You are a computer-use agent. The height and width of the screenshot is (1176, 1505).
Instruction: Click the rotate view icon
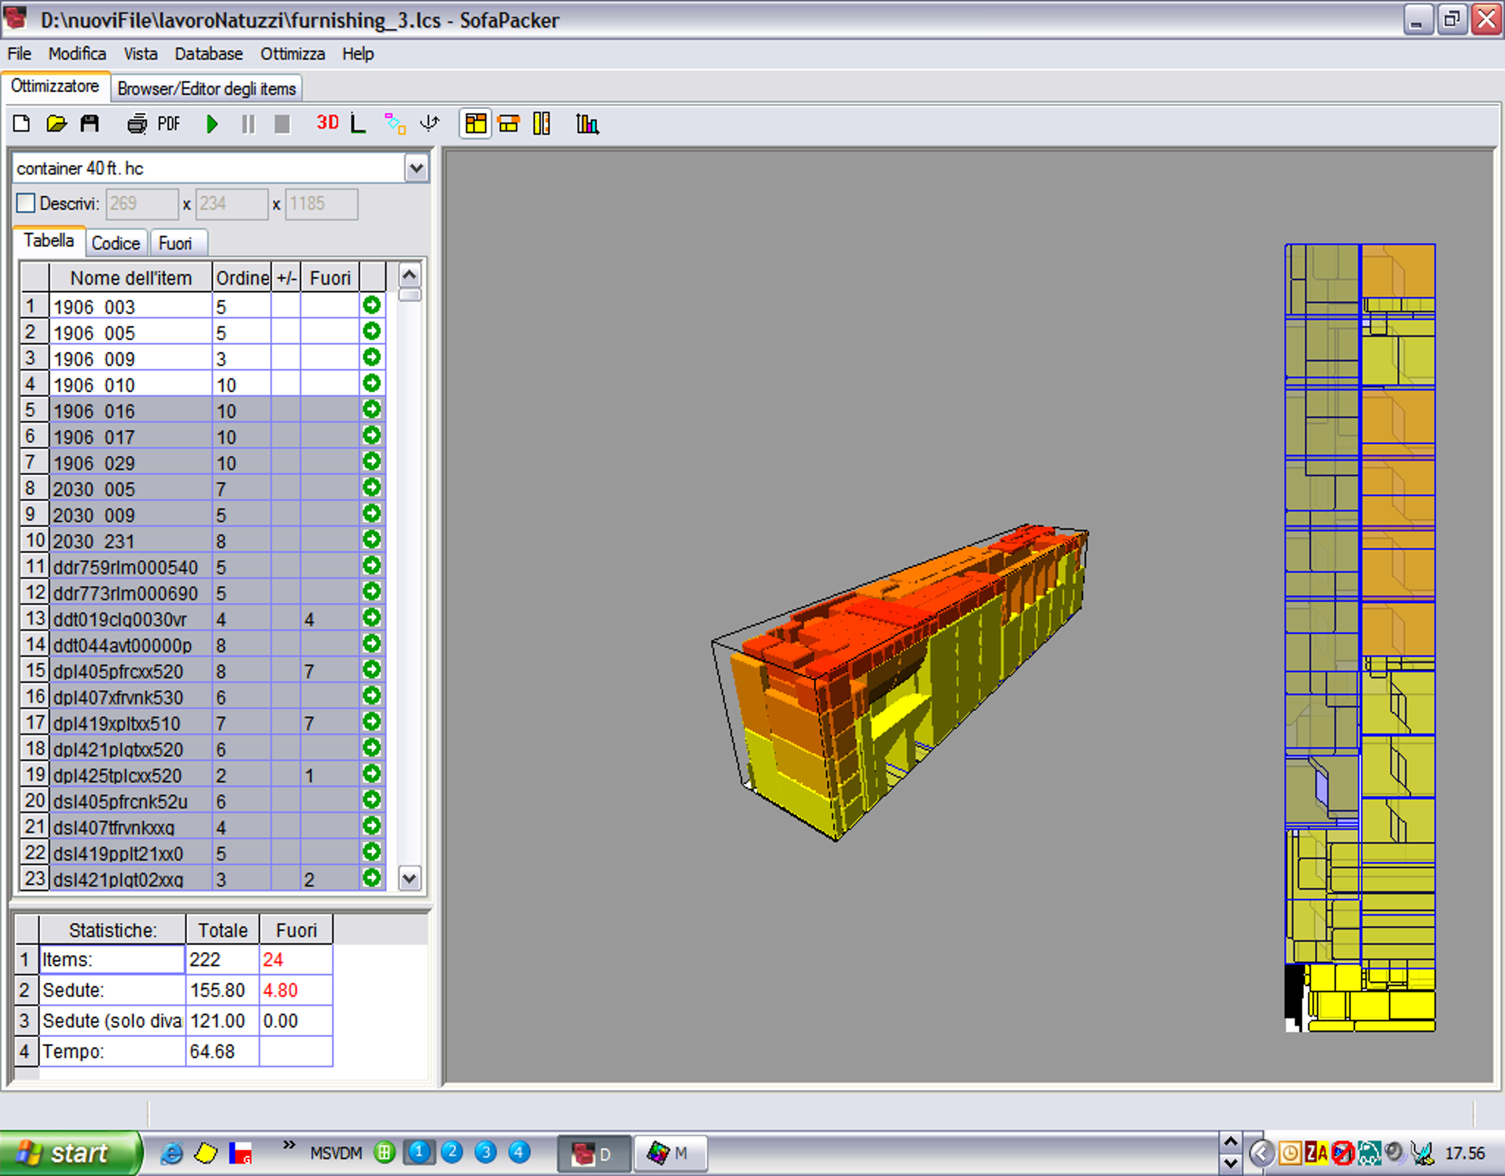[429, 123]
